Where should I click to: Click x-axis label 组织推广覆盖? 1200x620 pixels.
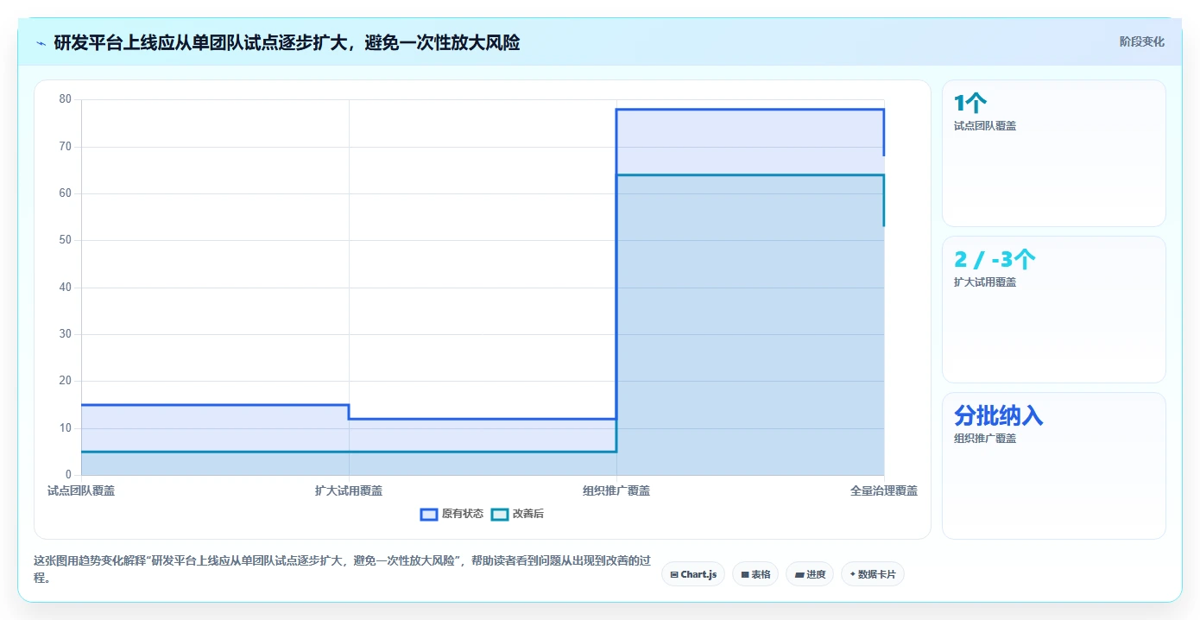[x=616, y=490]
